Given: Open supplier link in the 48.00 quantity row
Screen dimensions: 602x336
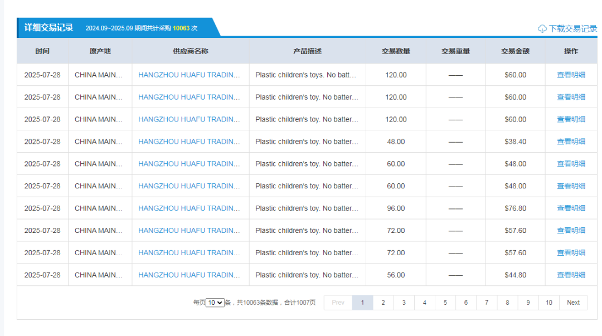Looking at the screenshot, I should click(189, 142).
